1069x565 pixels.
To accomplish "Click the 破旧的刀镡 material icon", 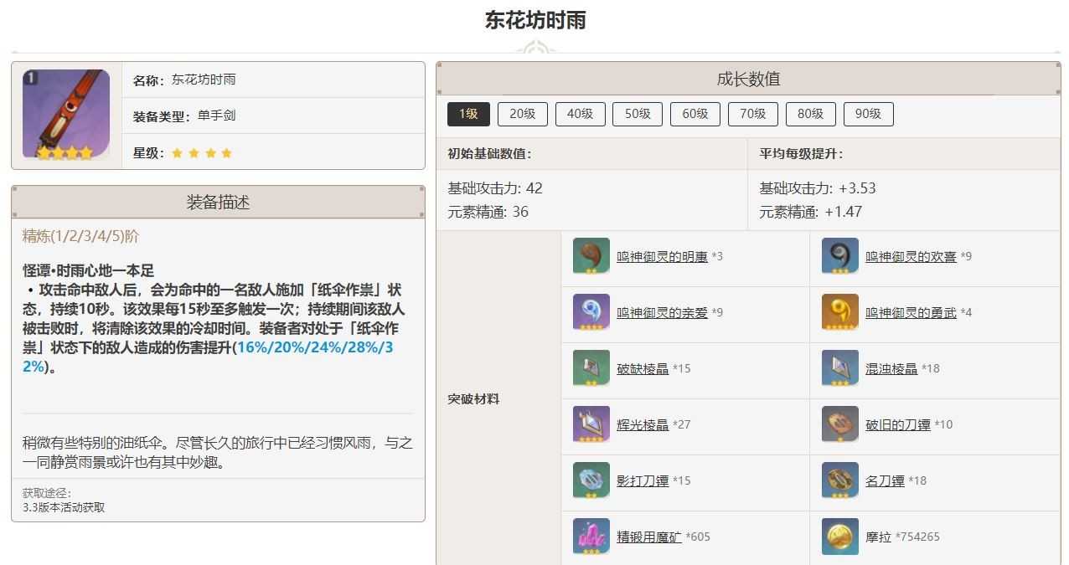I will point(840,424).
